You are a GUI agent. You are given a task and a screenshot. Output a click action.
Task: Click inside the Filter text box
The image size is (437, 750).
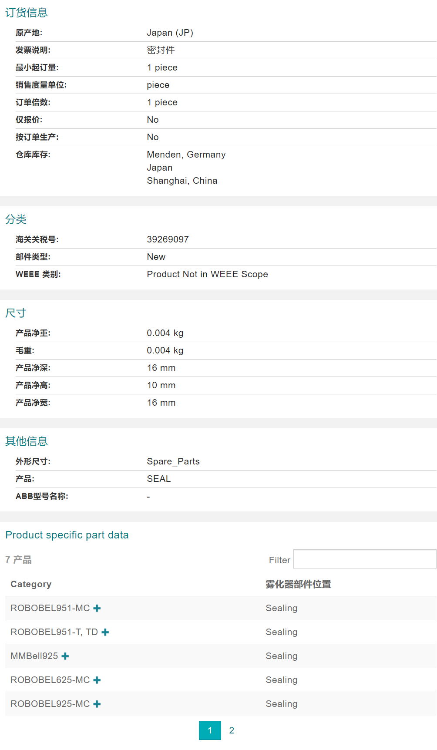(364, 559)
